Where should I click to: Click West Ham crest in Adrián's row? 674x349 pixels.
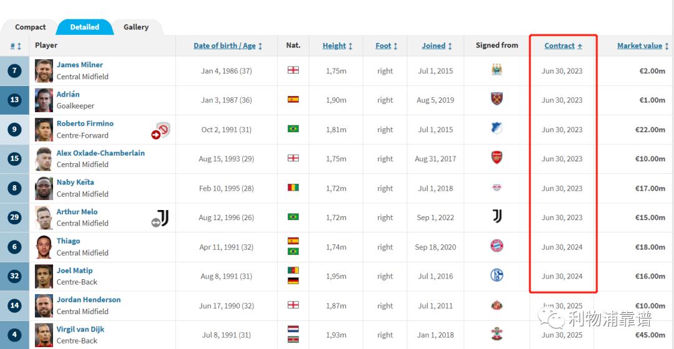pos(497,99)
